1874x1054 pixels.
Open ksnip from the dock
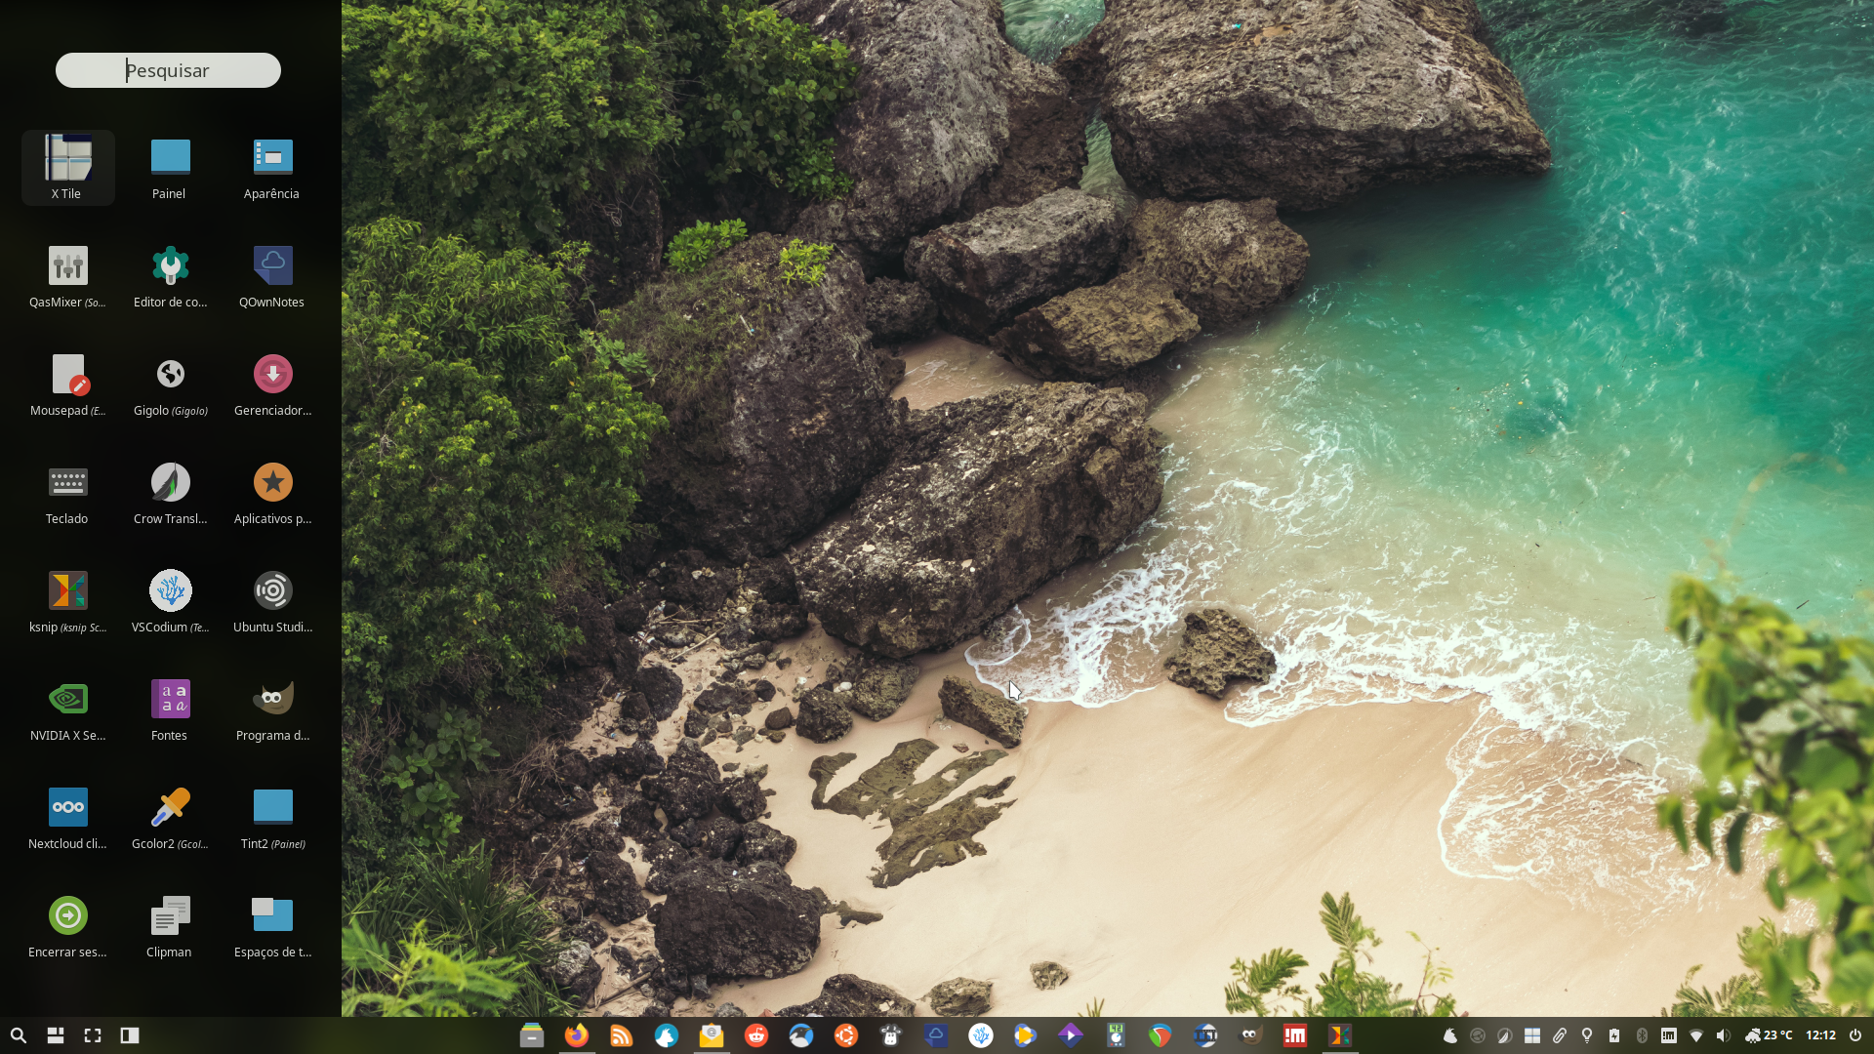[x=1340, y=1035]
